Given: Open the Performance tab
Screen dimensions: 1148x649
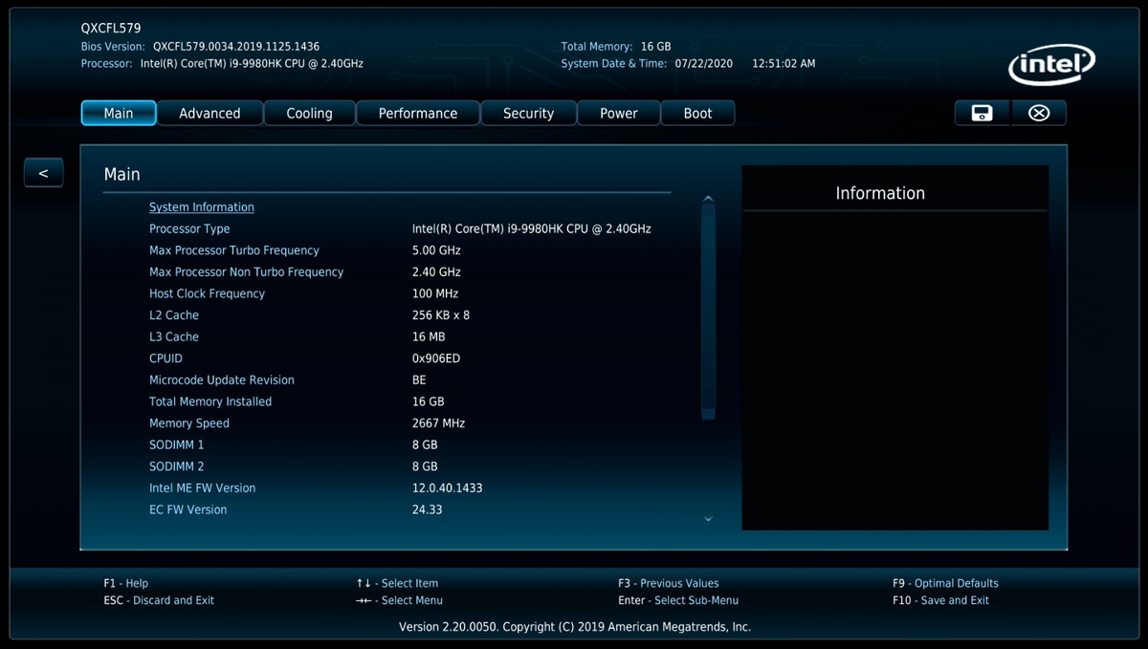Looking at the screenshot, I should point(418,113).
